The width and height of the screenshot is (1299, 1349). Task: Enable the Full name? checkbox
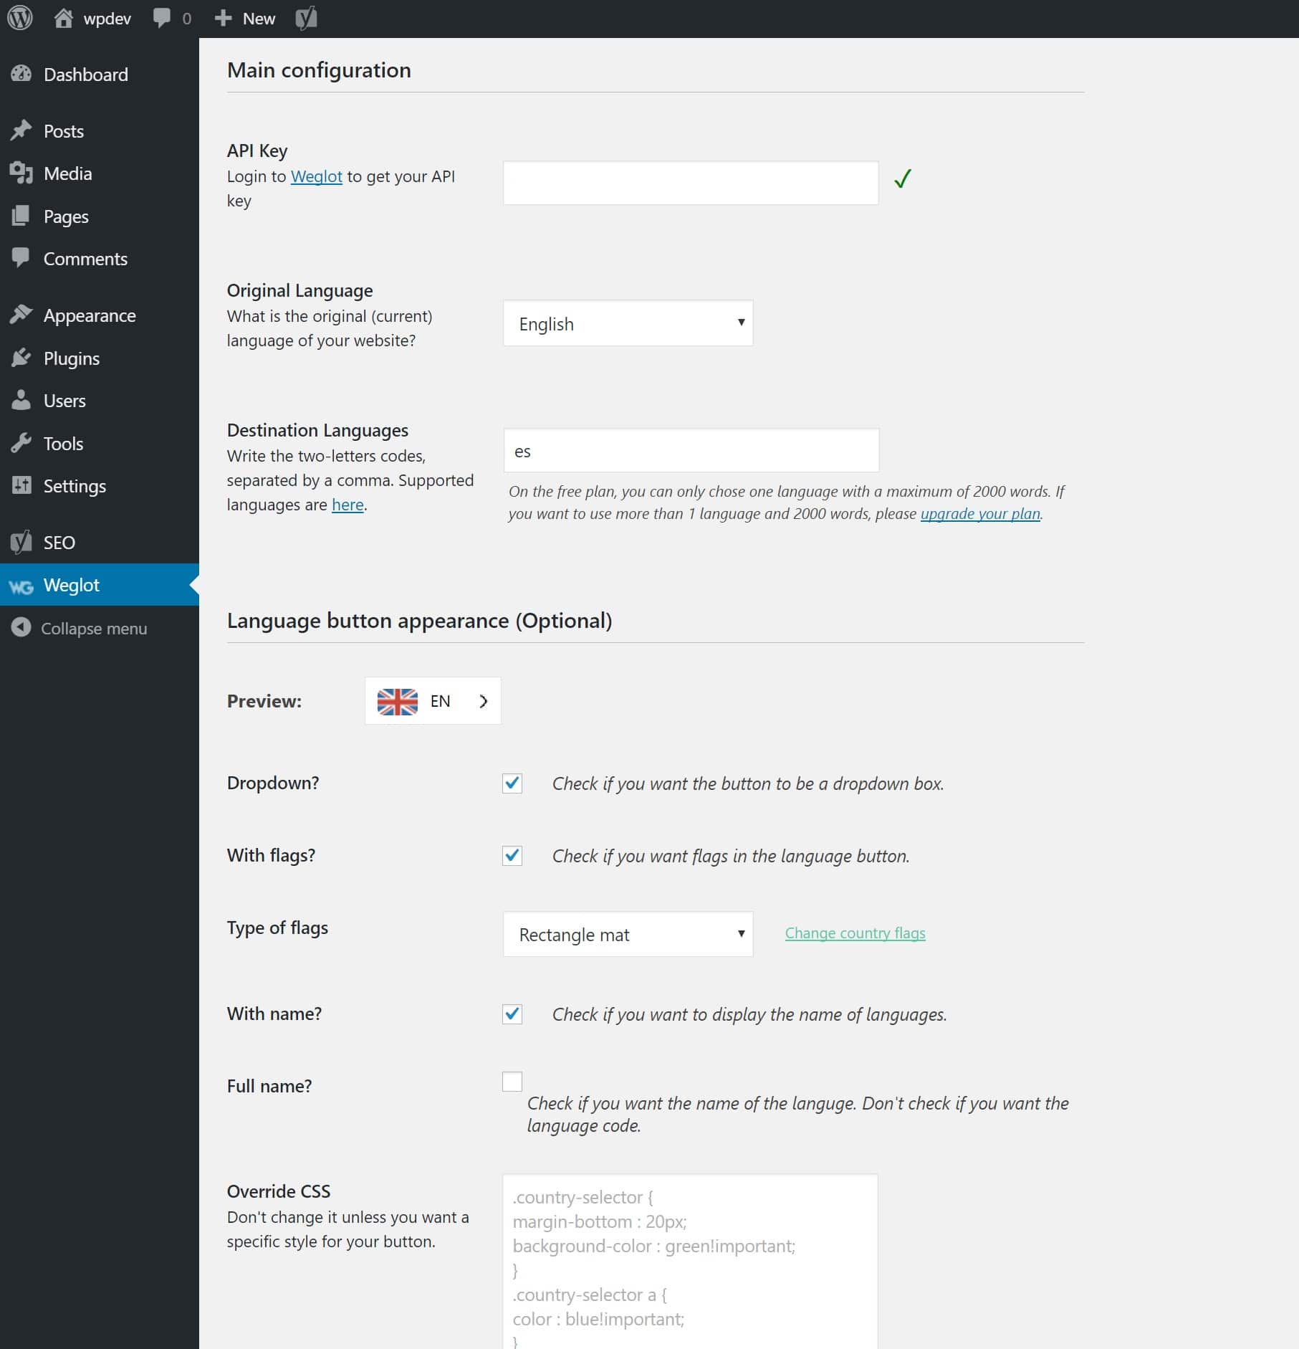coord(512,1082)
